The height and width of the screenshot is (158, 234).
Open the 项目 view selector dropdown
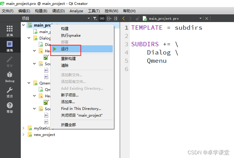coord(89,18)
